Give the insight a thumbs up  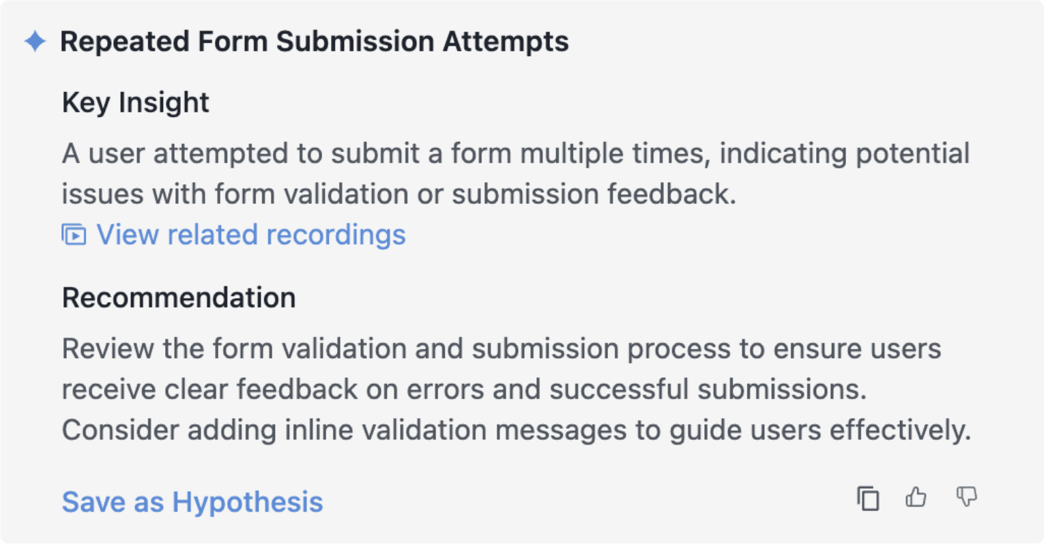(916, 497)
